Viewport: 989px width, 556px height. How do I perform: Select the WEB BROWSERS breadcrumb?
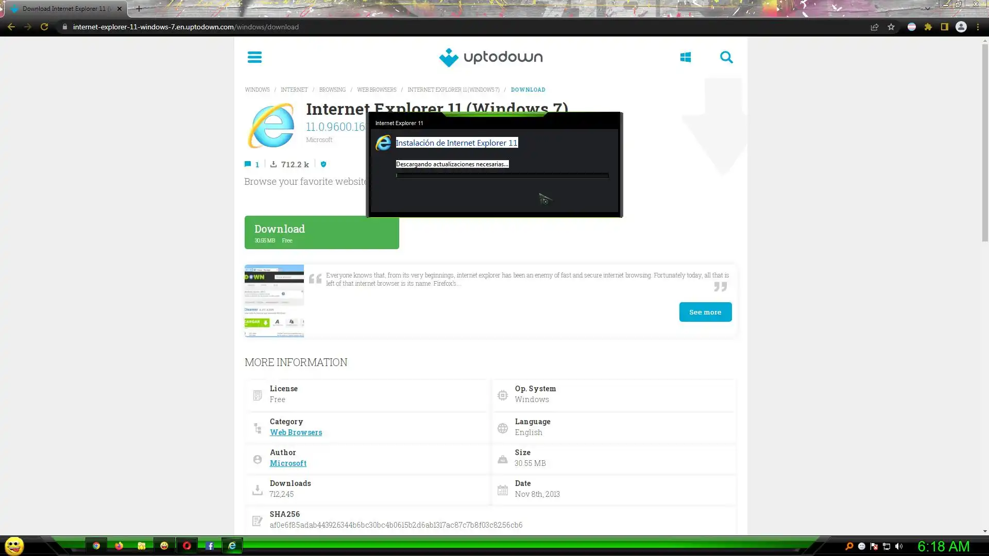377,90
